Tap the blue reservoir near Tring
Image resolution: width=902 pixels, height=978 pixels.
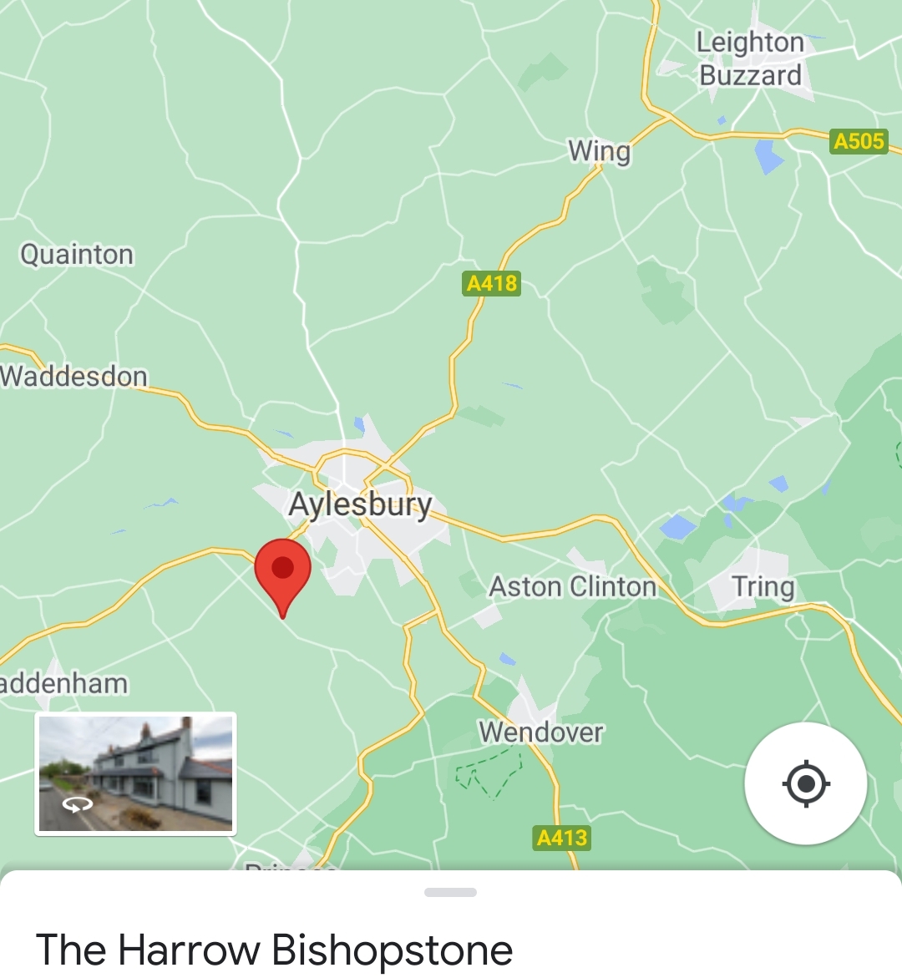(x=677, y=527)
